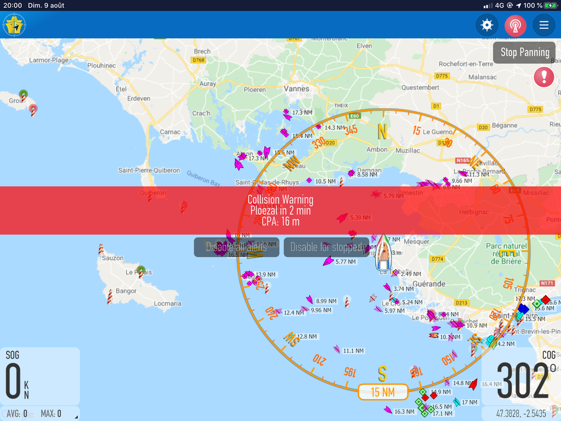This screenshot has height=421, width=561.
Task: Tap the Carnac town label
Action: coord(170,132)
